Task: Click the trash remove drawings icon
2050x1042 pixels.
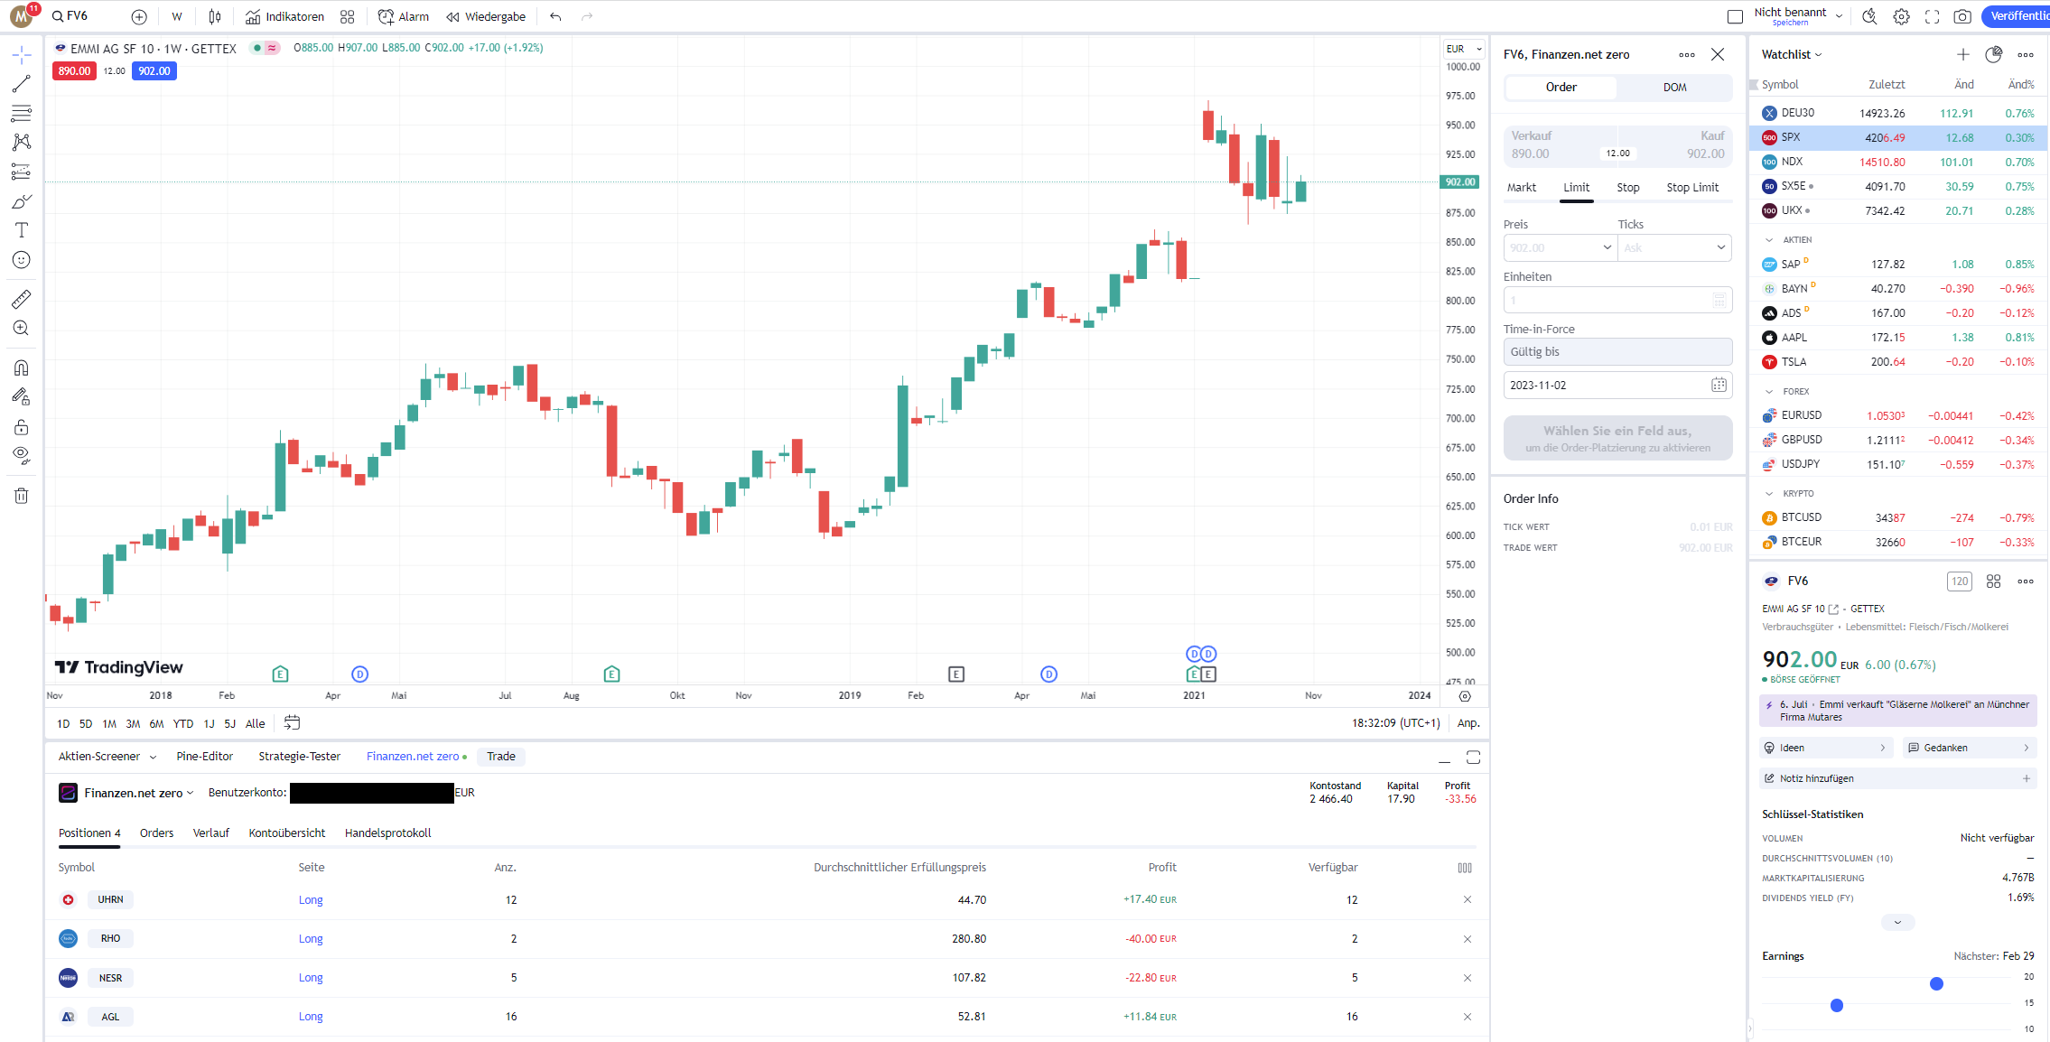Action: pos(21,496)
